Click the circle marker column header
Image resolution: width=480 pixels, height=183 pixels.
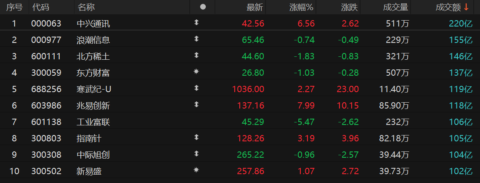[203, 7]
